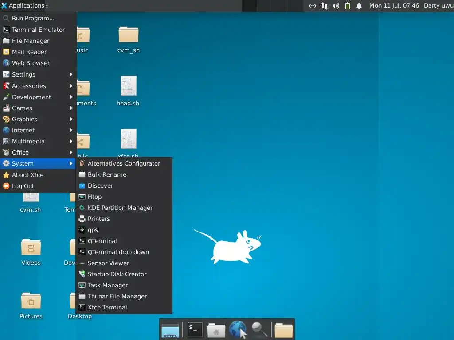Image resolution: width=454 pixels, height=340 pixels.
Task: Click the Multimedia menu icon
Action: pos(6,141)
